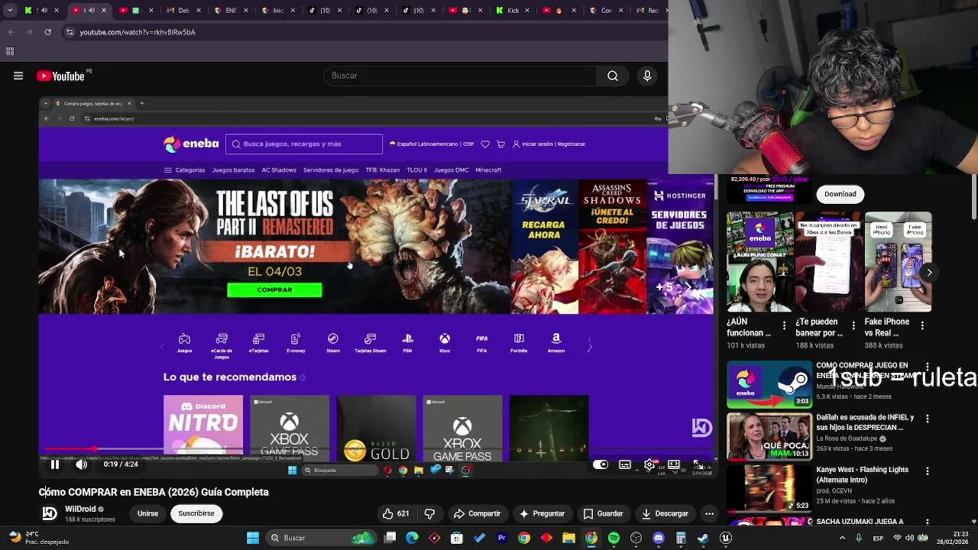Image resolution: width=978 pixels, height=550 pixels.
Task: Open the Chrome apps grid shortcut
Action: [x=10, y=51]
